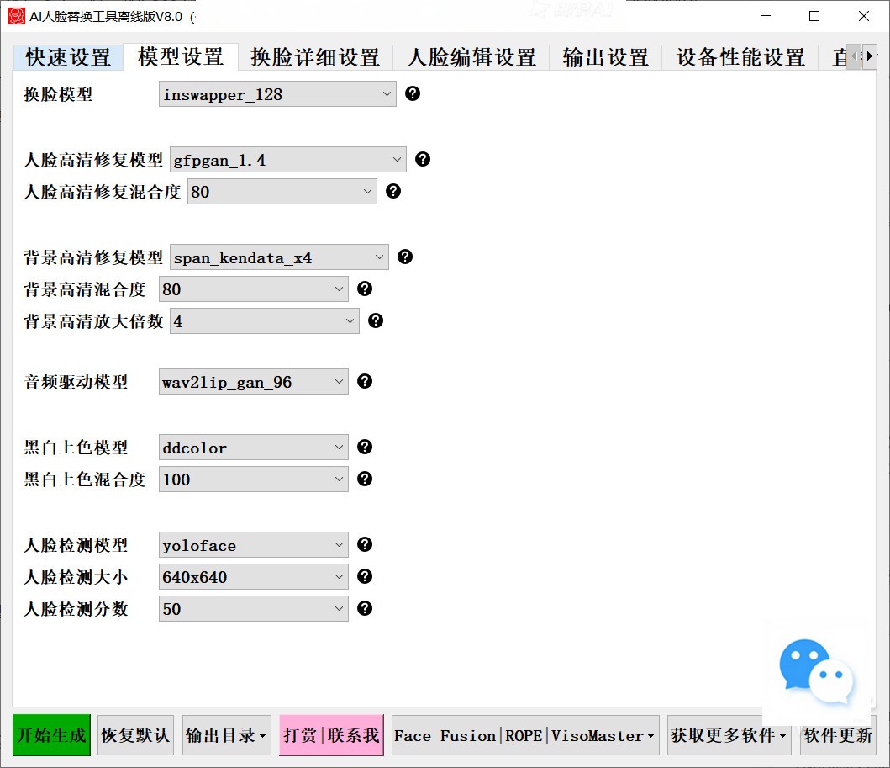Open the 背景高清混合度 dropdown

(x=254, y=289)
